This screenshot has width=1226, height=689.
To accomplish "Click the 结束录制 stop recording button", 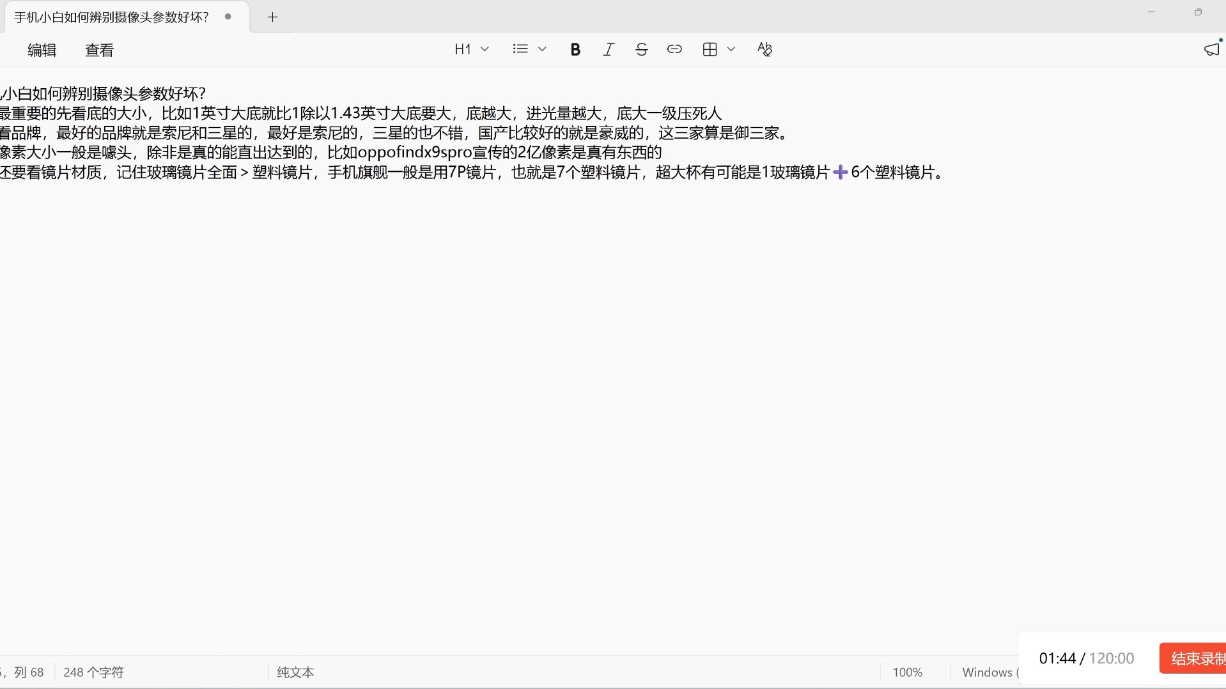I will pos(1194,658).
